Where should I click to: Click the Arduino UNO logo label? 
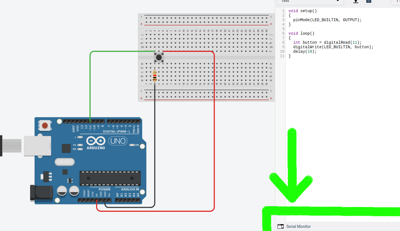118,140
